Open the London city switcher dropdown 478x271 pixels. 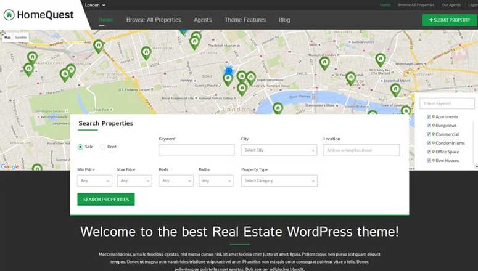pos(95,5)
